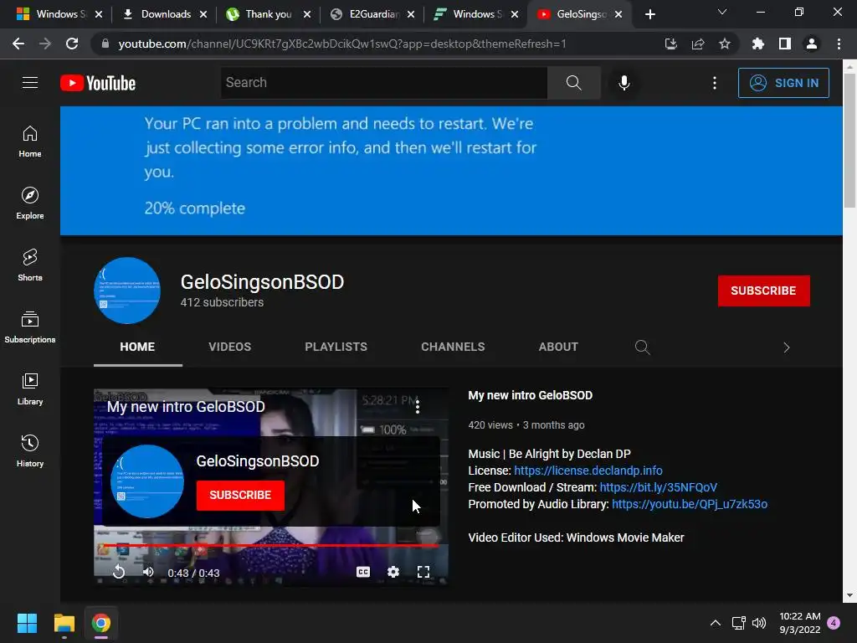Click the YouTube search input field
The image size is (857, 643).
(384, 83)
